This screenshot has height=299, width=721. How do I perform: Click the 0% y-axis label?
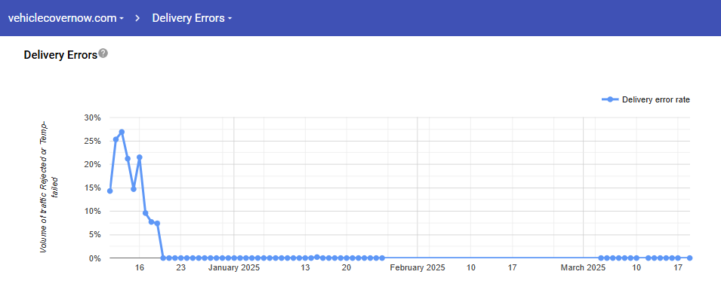pos(94,258)
